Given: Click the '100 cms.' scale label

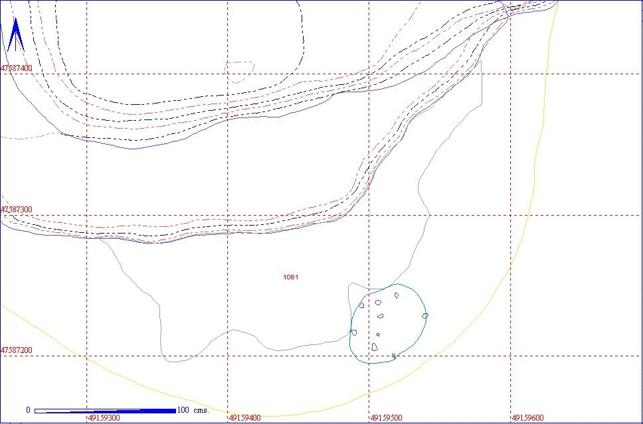Looking at the screenshot, I should (x=193, y=410).
